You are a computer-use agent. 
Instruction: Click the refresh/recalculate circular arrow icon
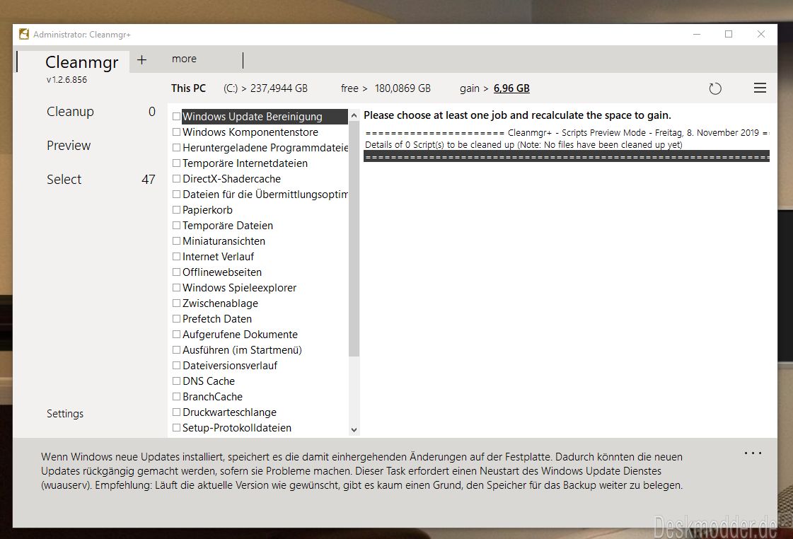714,89
